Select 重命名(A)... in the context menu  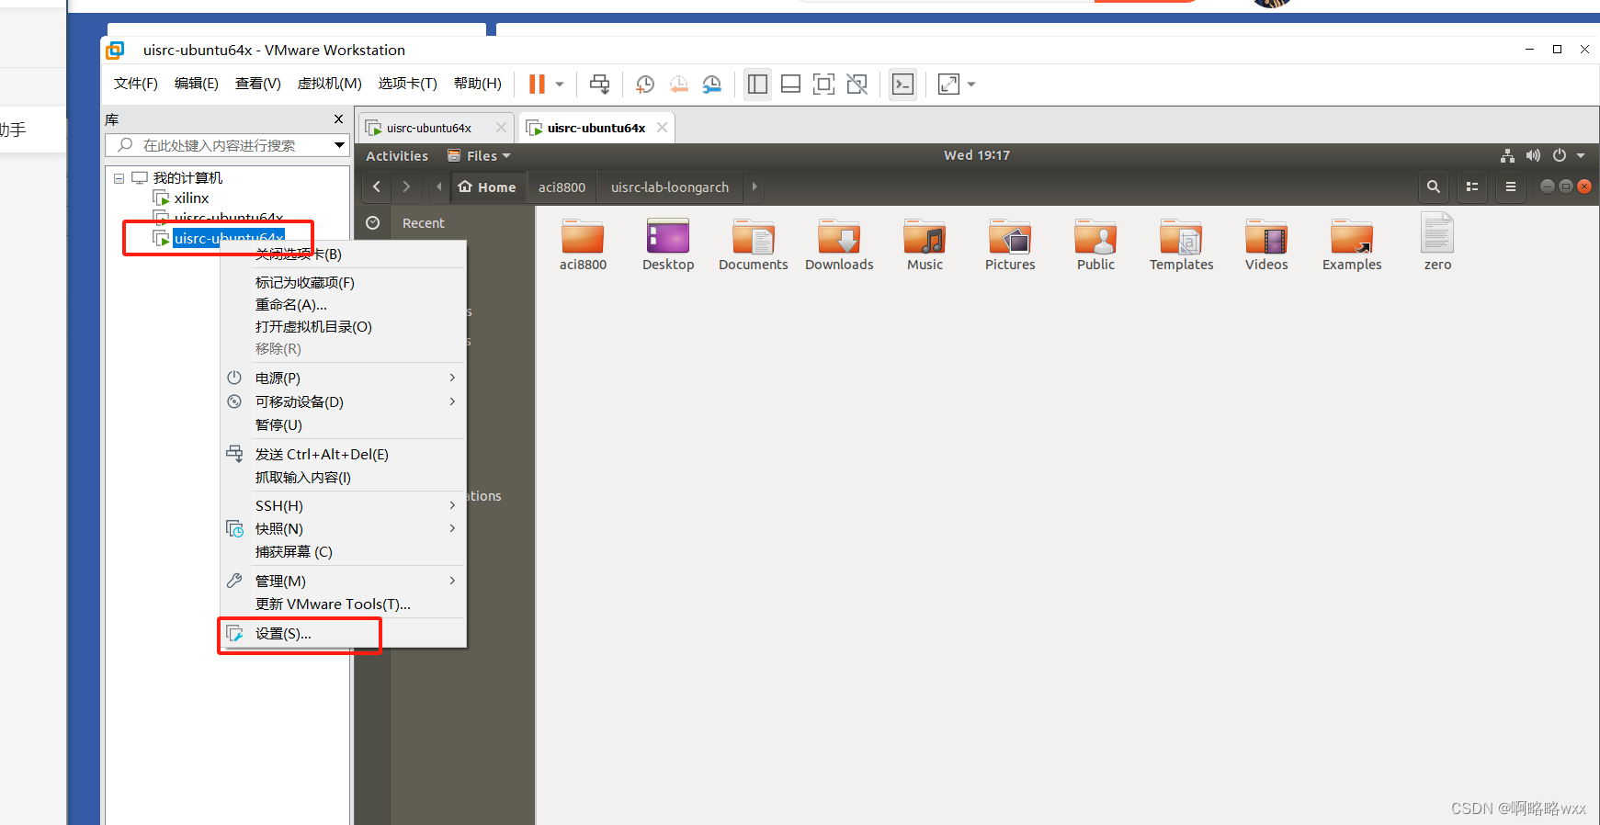tap(290, 305)
